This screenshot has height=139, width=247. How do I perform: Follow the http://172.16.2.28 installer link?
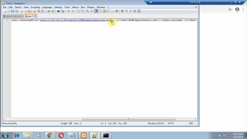click(77, 20)
